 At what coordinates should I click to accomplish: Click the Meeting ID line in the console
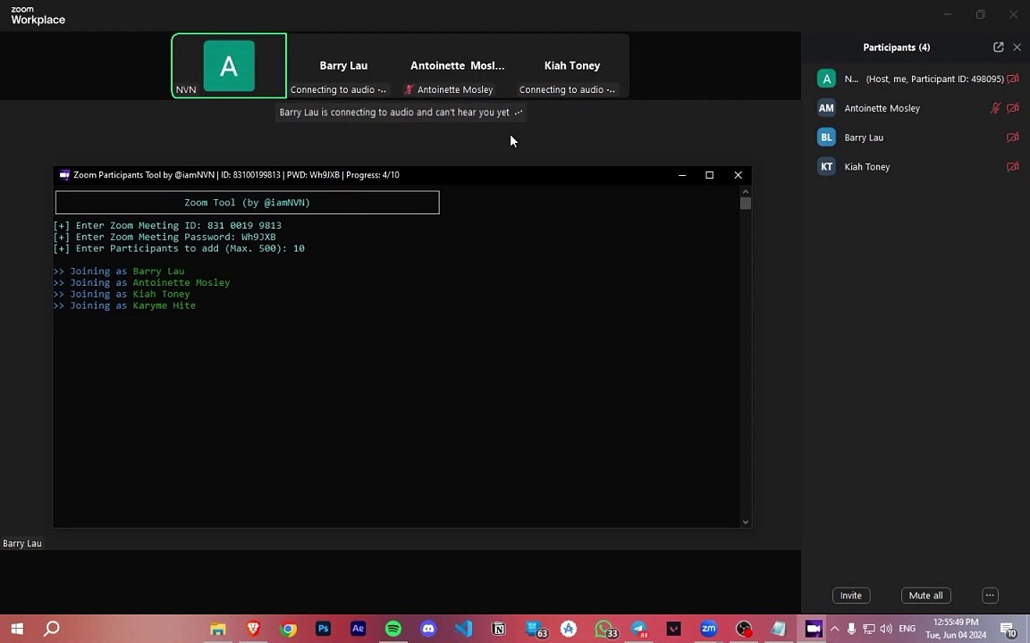(167, 225)
